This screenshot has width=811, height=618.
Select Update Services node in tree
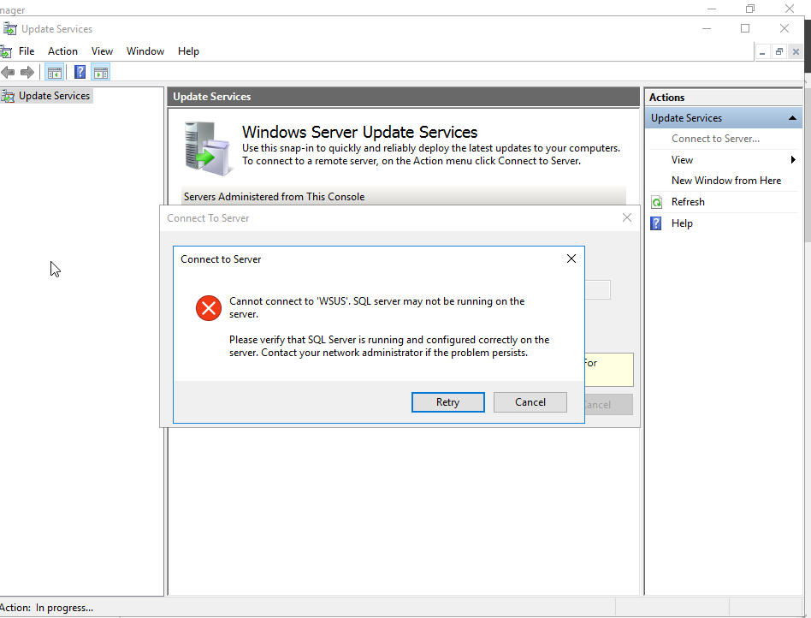pos(54,96)
